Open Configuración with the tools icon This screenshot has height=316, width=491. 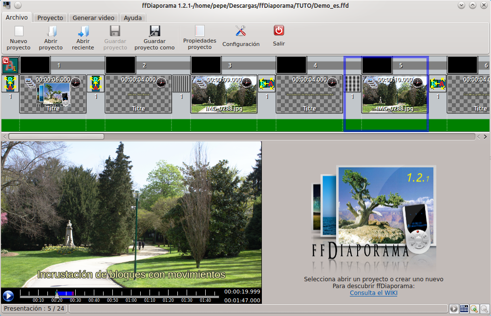click(x=241, y=36)
